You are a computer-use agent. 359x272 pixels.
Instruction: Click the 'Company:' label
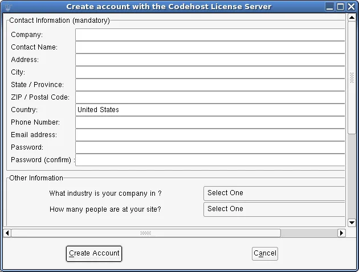click(27, 35)
